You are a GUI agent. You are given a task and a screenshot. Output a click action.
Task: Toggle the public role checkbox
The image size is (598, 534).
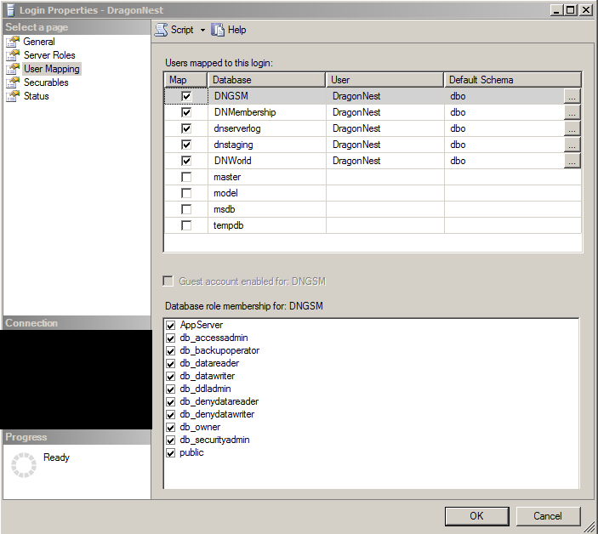170,453
